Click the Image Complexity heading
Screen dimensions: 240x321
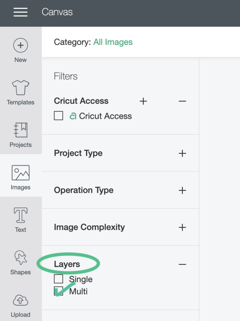pyautogui.click(x=89, y=228)
